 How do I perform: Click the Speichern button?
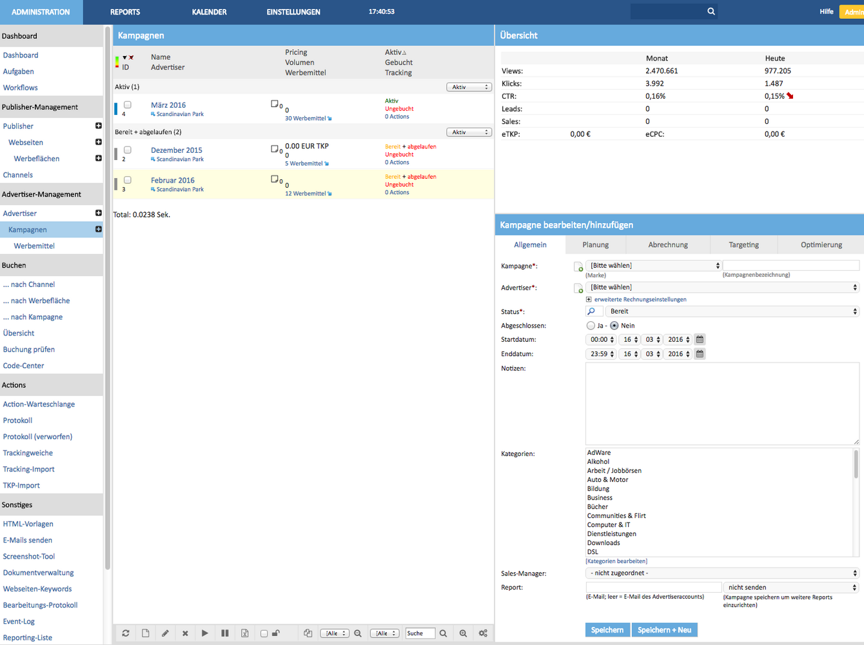pyautogui.click(x=607, y=630)
